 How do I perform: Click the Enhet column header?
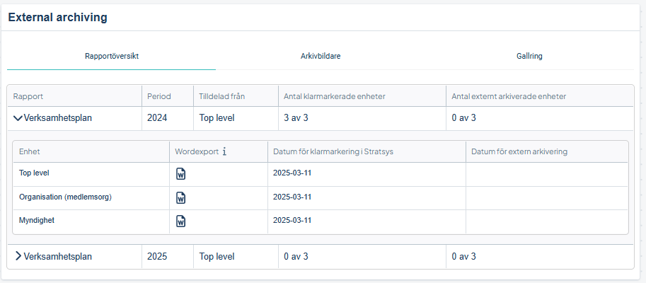point(28,151)
